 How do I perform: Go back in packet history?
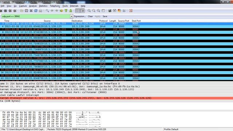[x=52, y=11]
